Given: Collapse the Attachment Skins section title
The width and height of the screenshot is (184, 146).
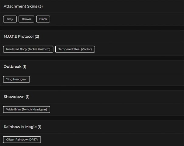Looking at the screenshot, I should coord(20,6).
